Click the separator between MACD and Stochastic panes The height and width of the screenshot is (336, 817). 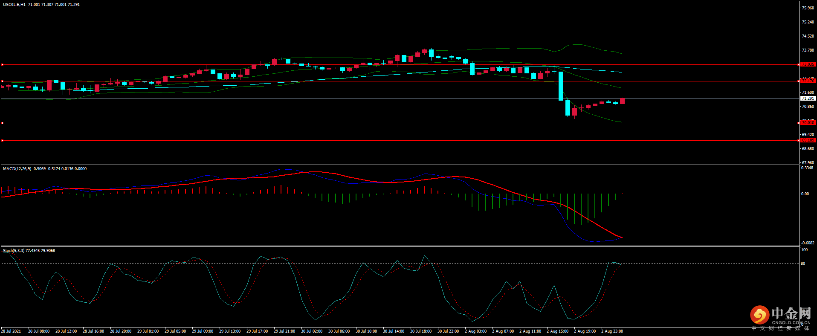point(400,246)
